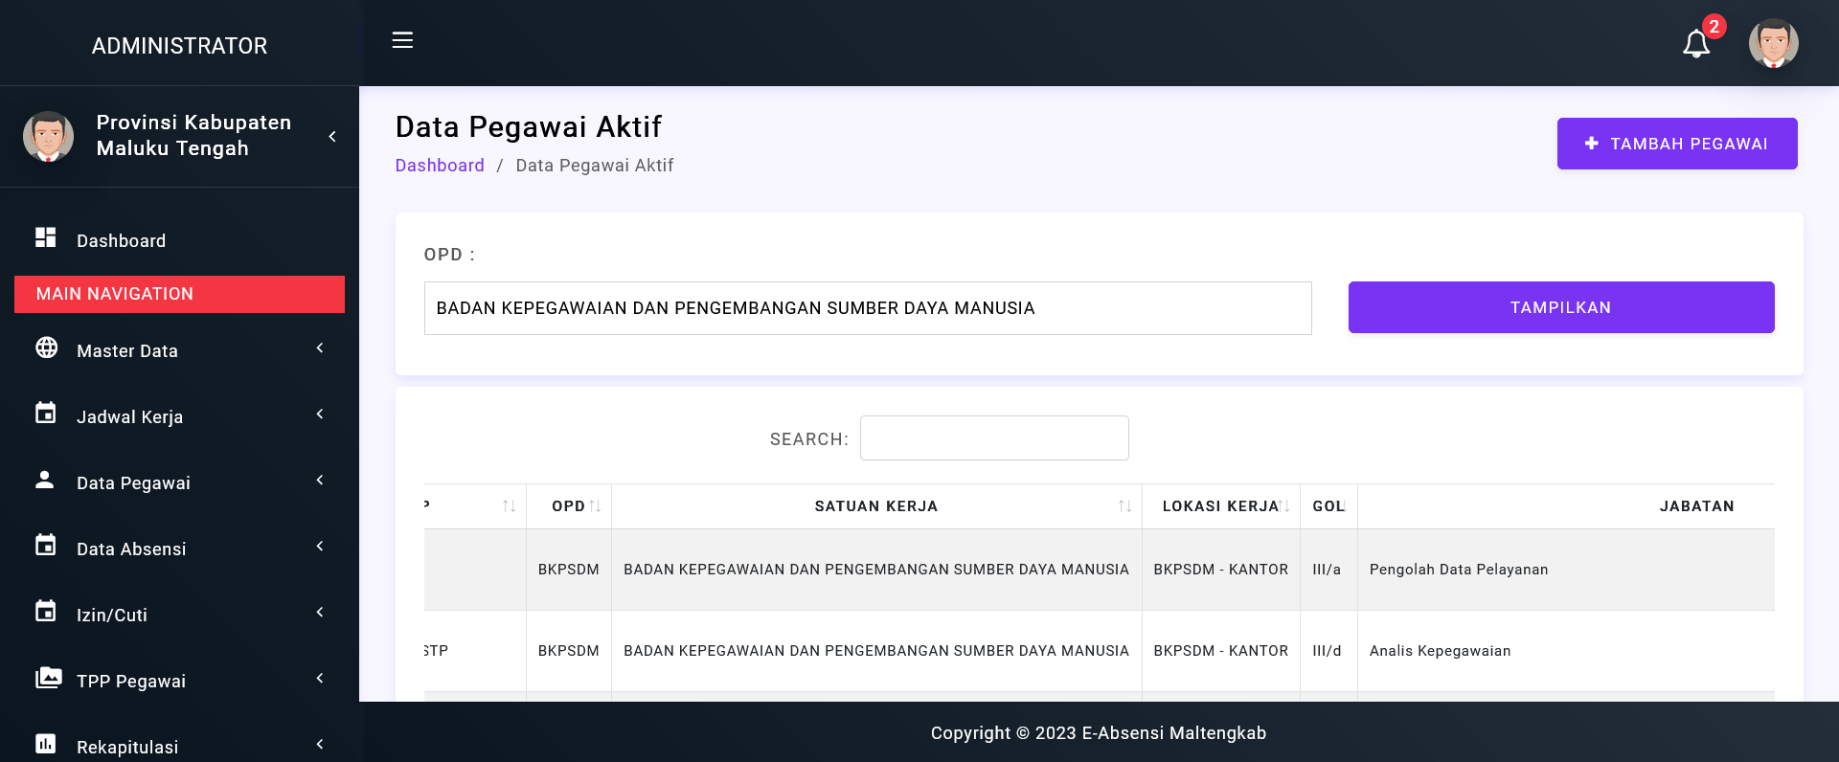Expand the Rekapitulasi chevron

320,744
